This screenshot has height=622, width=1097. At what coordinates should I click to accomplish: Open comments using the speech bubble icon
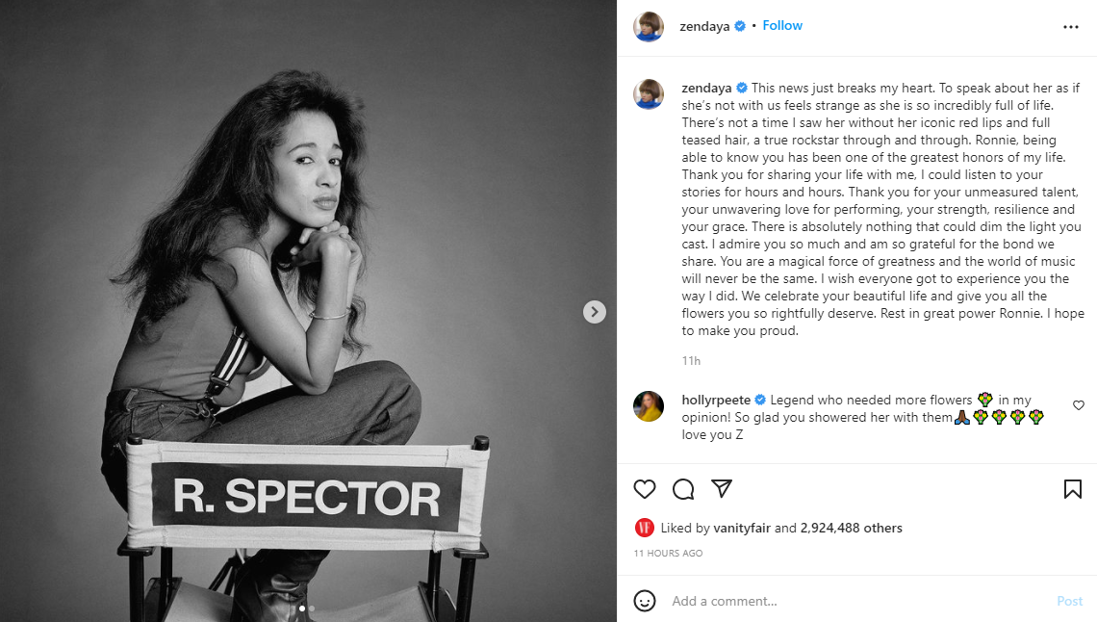click(683, 489)
